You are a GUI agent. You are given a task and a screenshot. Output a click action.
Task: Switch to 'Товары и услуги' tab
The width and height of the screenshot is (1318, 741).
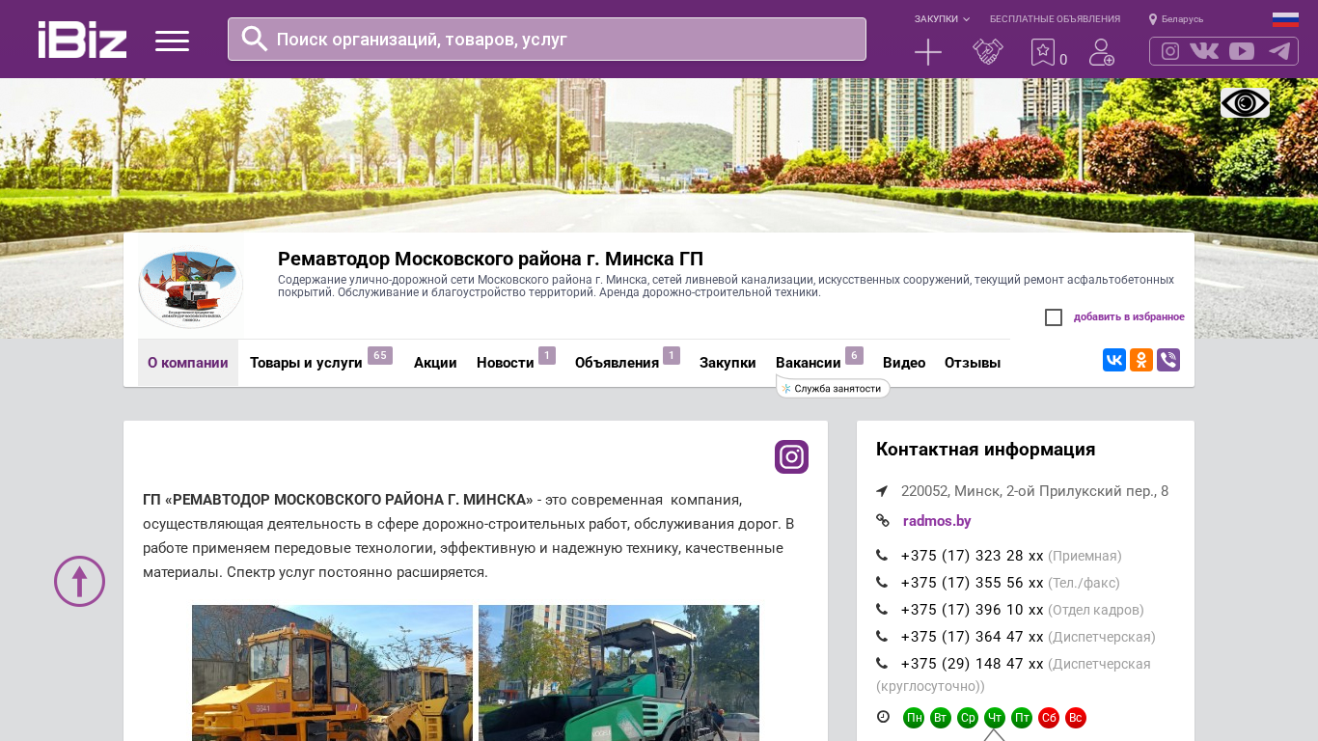pyautogui.click(x=306, y=363)
